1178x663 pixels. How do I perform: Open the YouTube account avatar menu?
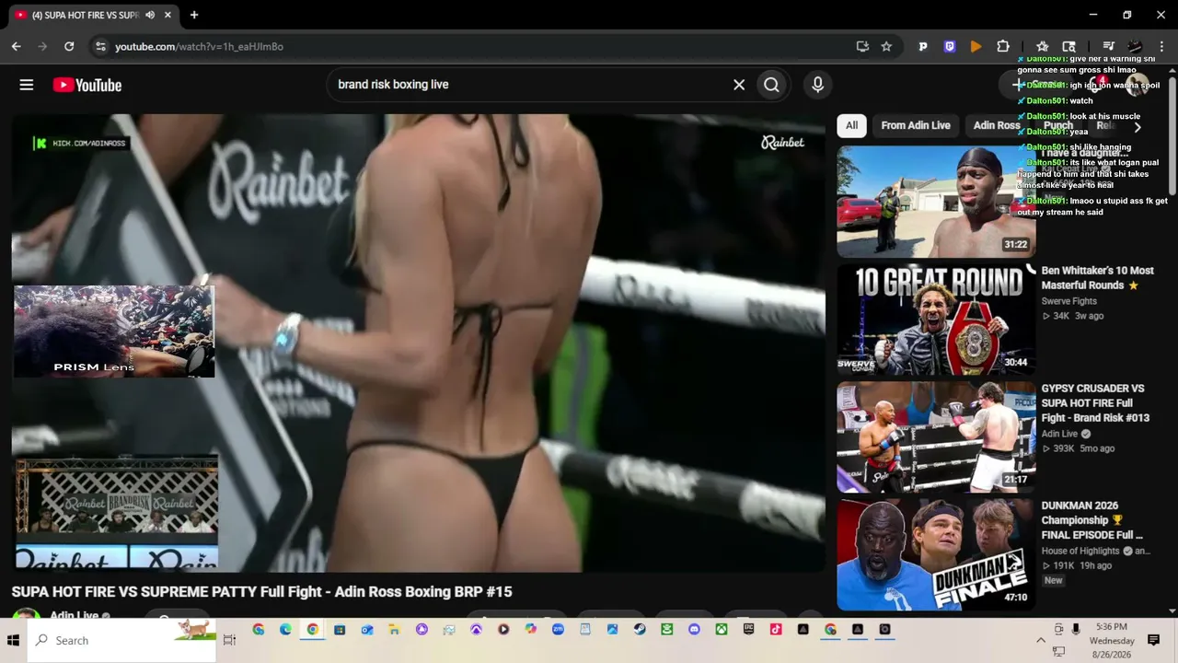(x=1138, y=85)
